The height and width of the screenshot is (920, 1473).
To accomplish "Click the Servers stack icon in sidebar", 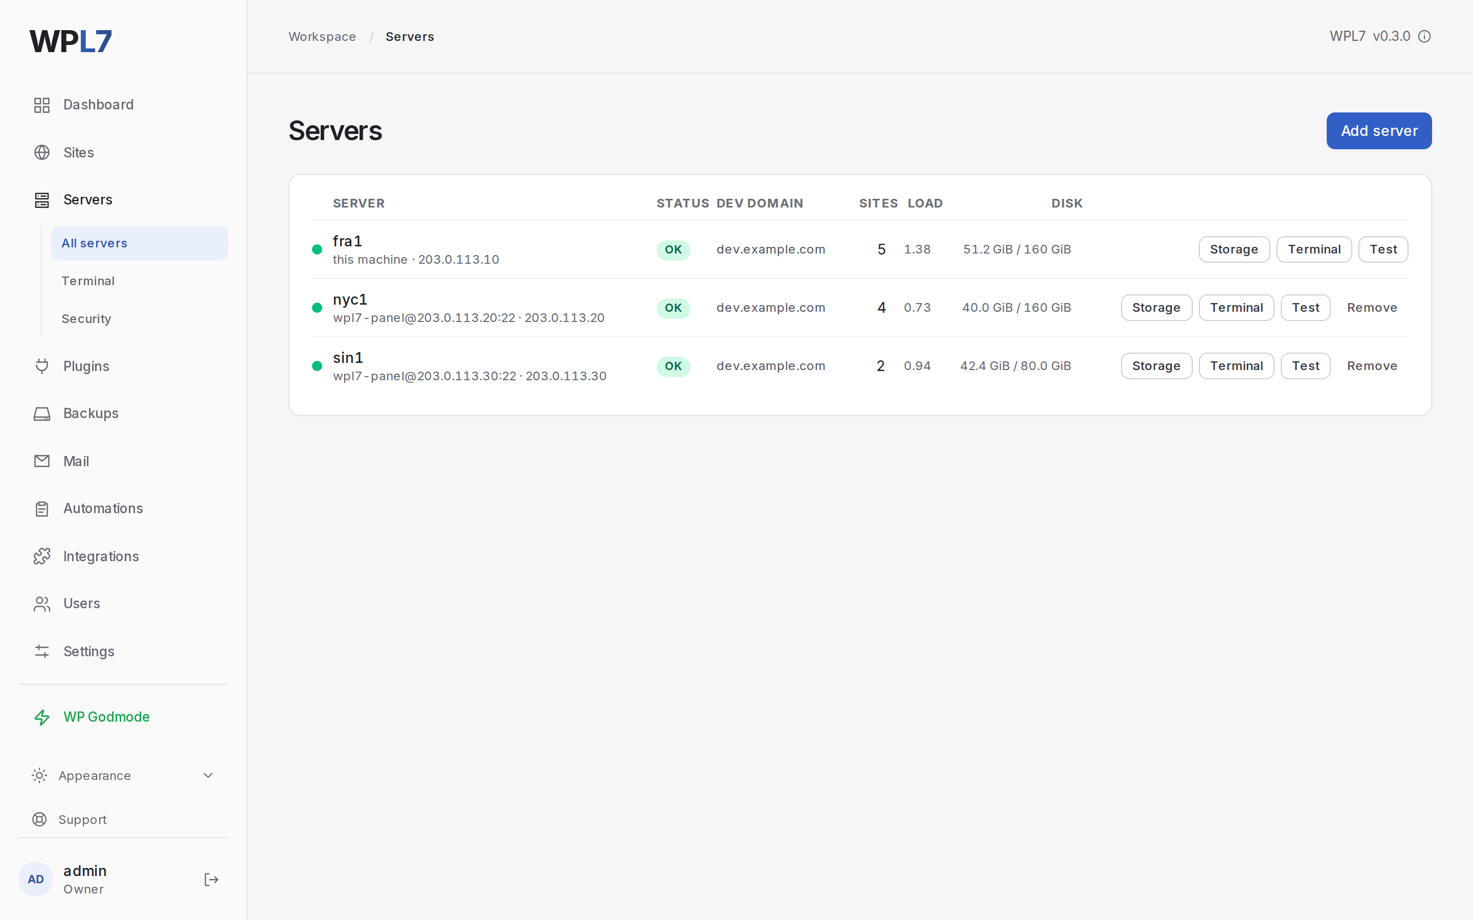I will [x=41, y=199].
